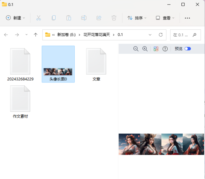Open the 排序 (Sort) dropdown
The height and width of the screenshot is (179, 205).
tap(137, 18)
